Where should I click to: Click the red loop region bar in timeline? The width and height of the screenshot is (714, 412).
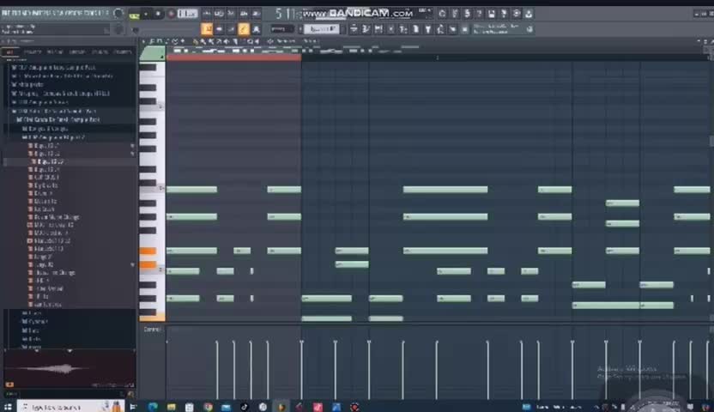coord(233,58)
